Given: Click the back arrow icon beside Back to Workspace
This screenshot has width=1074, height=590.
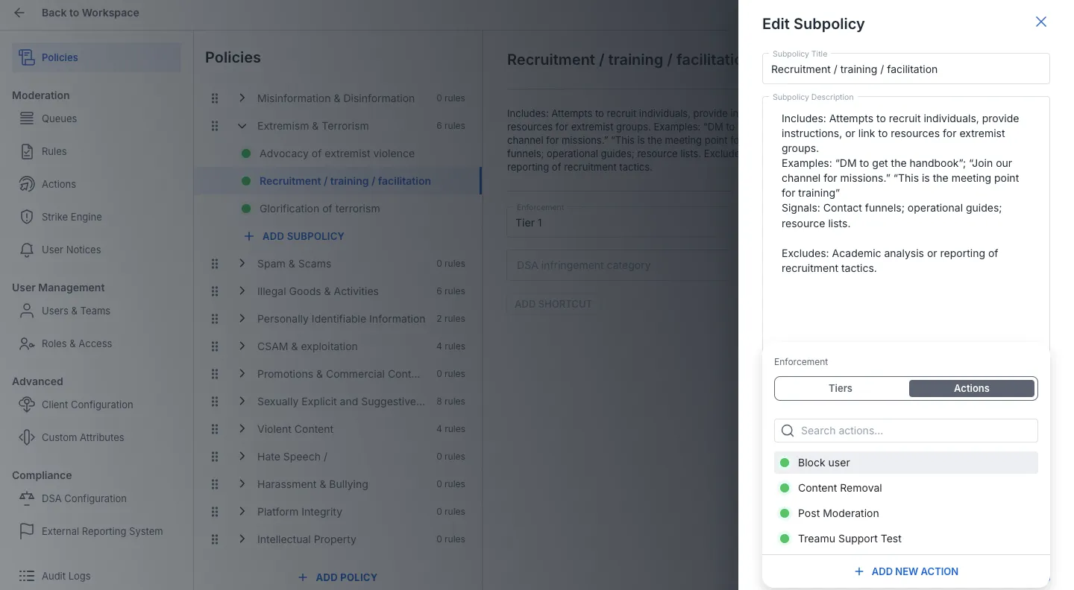Looking at the screenshot, I should click(x=19, y=13).
